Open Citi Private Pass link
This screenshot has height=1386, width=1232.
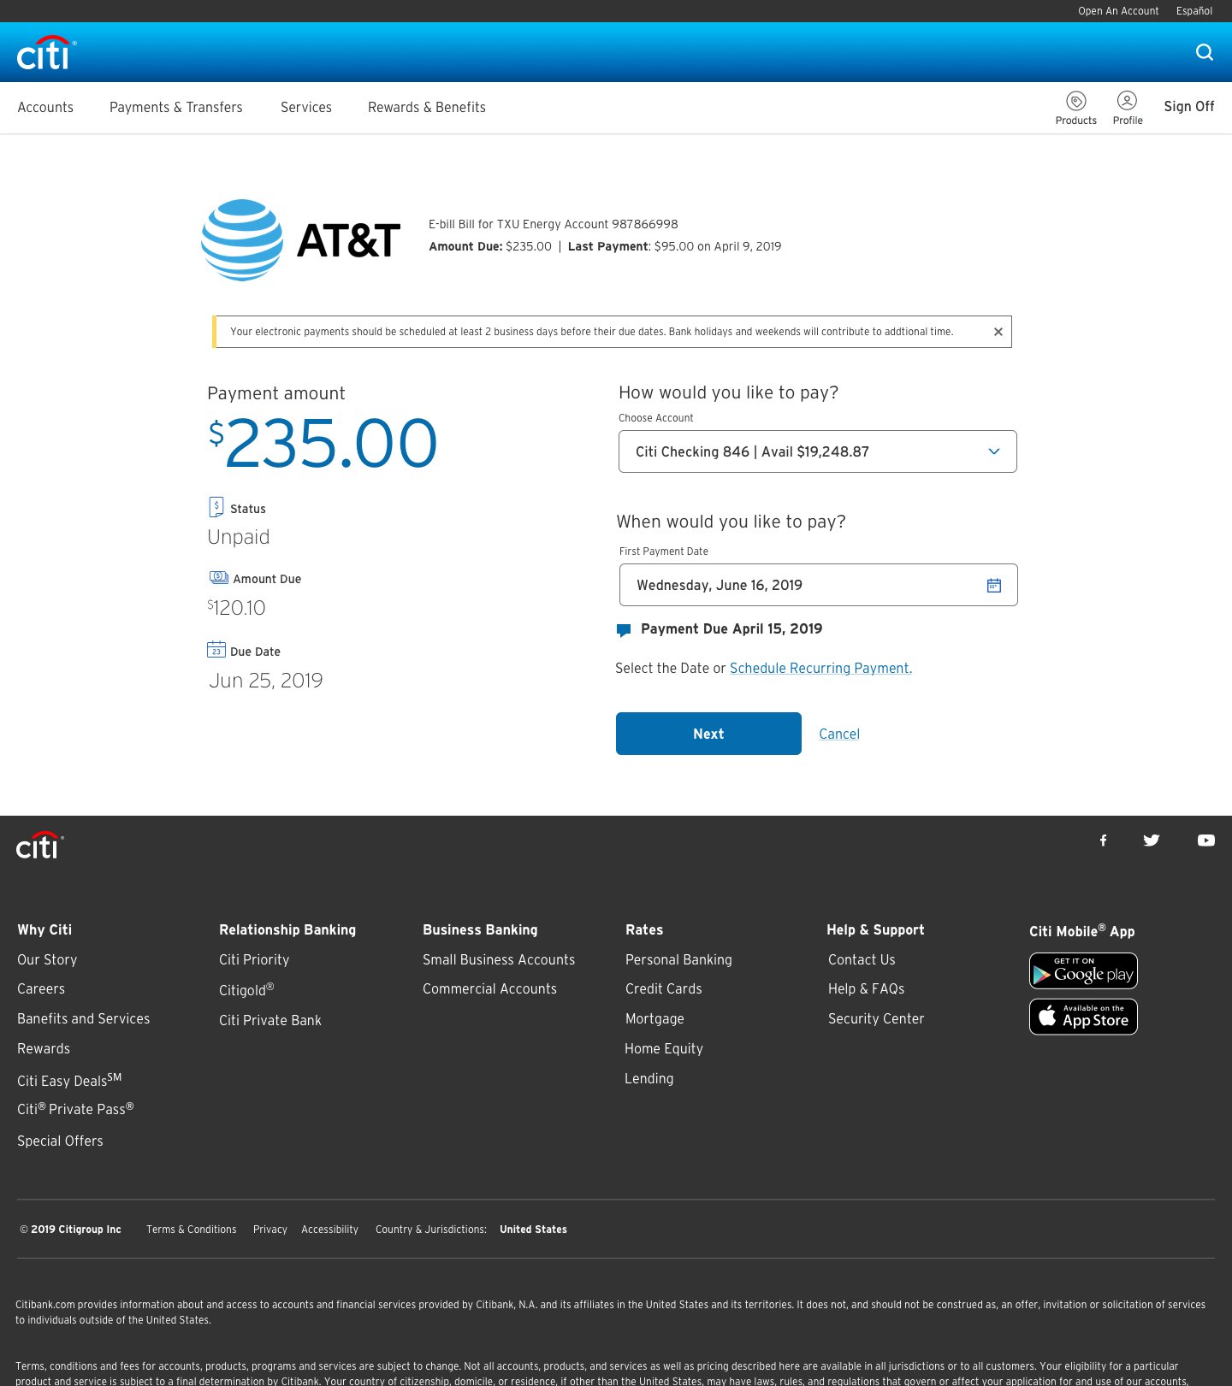(x=75, y=1108)
